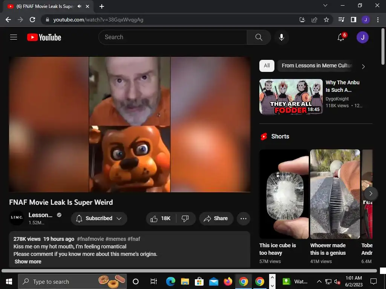386x289 pixels.
Task: Select the All filter chip
Action: click(267, 65)
